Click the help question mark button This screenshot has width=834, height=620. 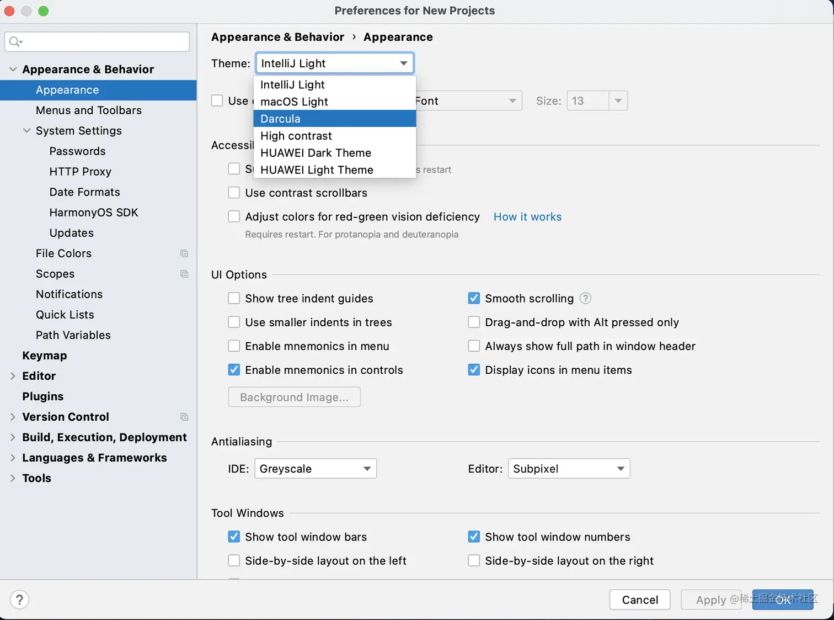pyautogui.click(x=19, y=600)
